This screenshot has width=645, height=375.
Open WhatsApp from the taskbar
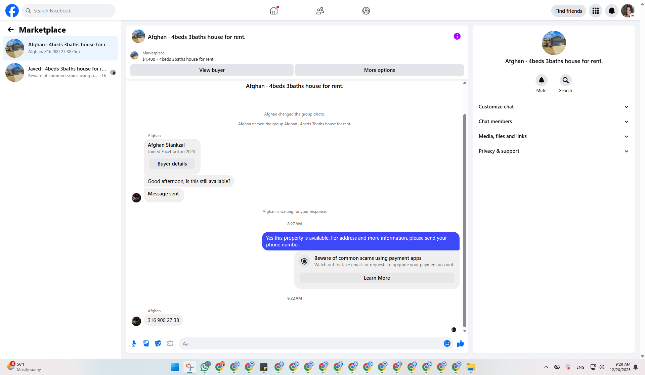click(205, 367)
